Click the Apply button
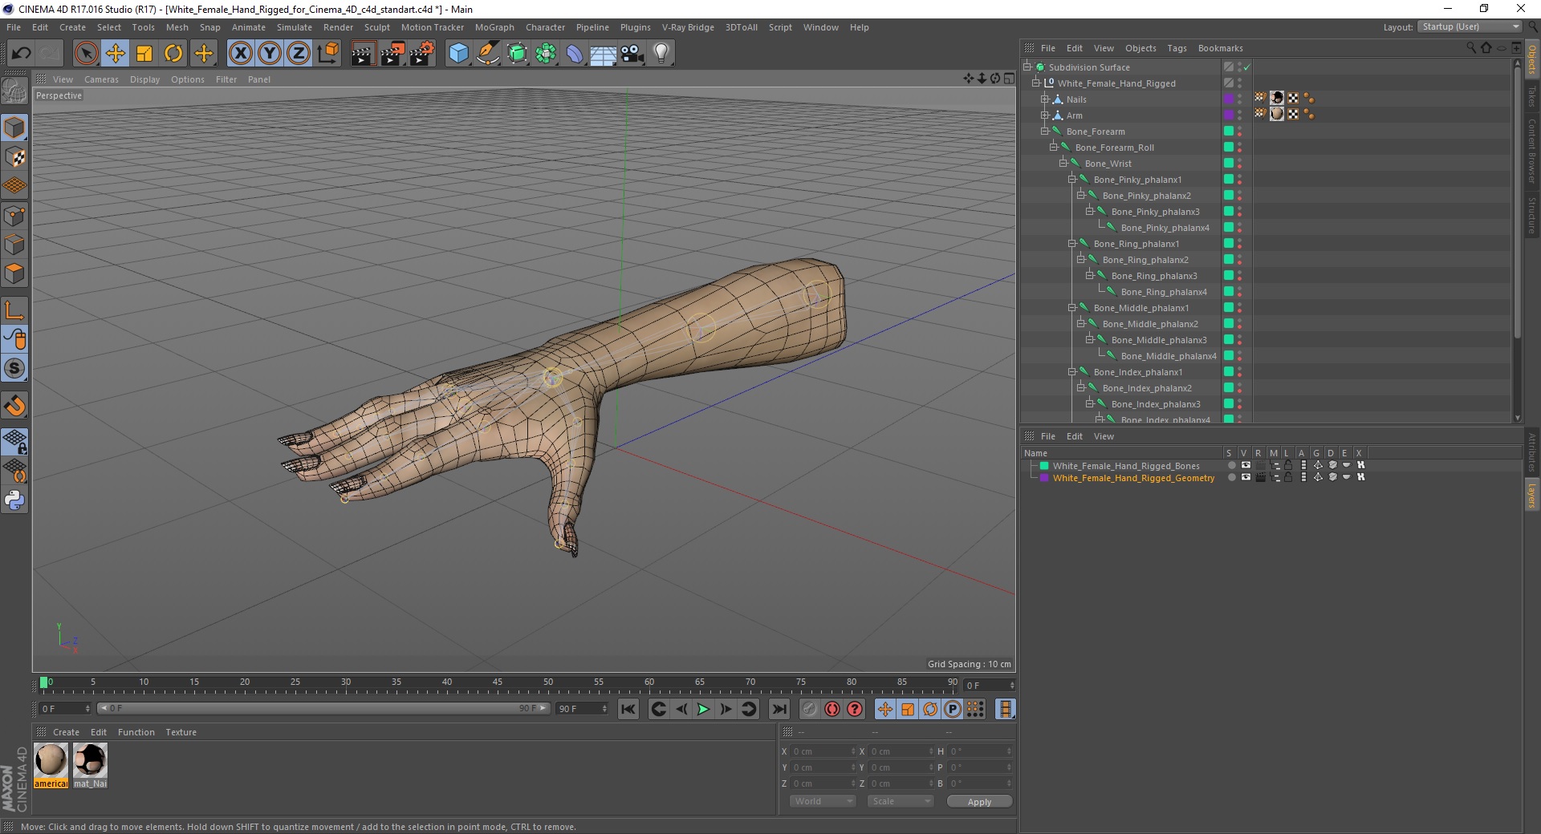1541x834 pixels. pos(979,801)
